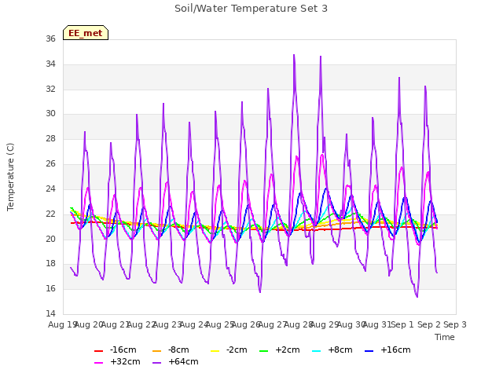Screen dimensions: 503x377
Task: Click the y-axis value 36
Action: click(x=50, y=38)
